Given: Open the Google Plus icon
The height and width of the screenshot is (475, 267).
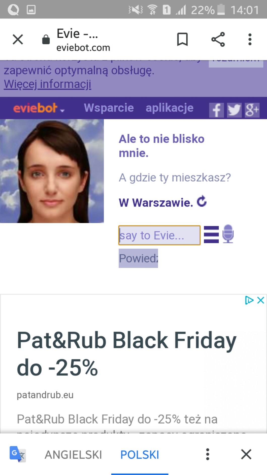Looking at the screenshot, I should (252, 110).
